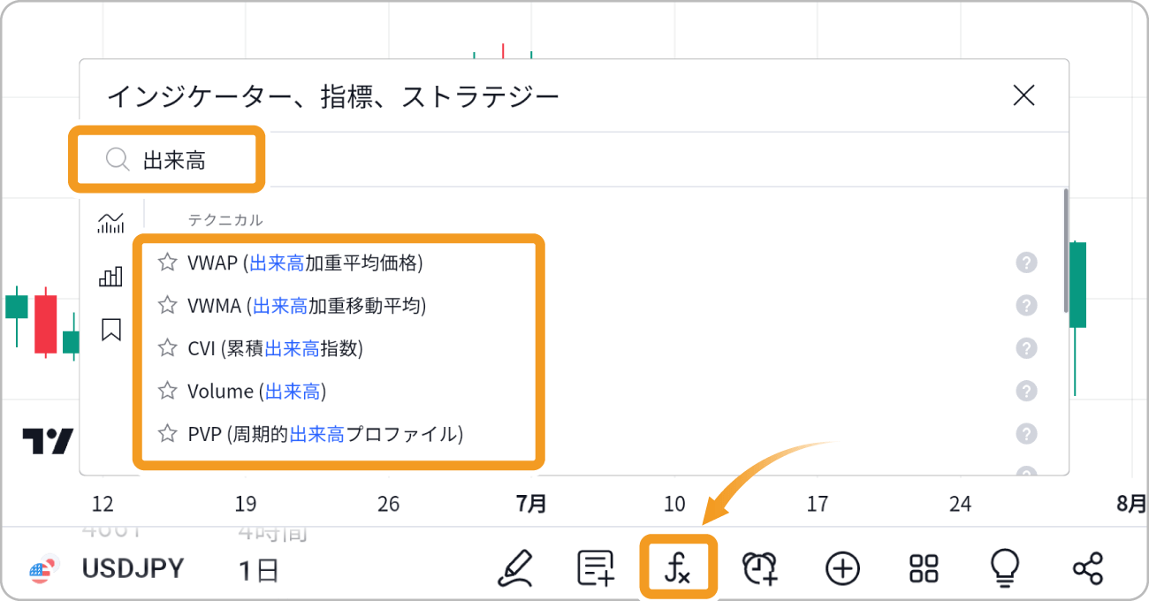This screenshot has height=601, width=1149.
Task: Switch to the technicals category tab
Action: coord(111,224)
